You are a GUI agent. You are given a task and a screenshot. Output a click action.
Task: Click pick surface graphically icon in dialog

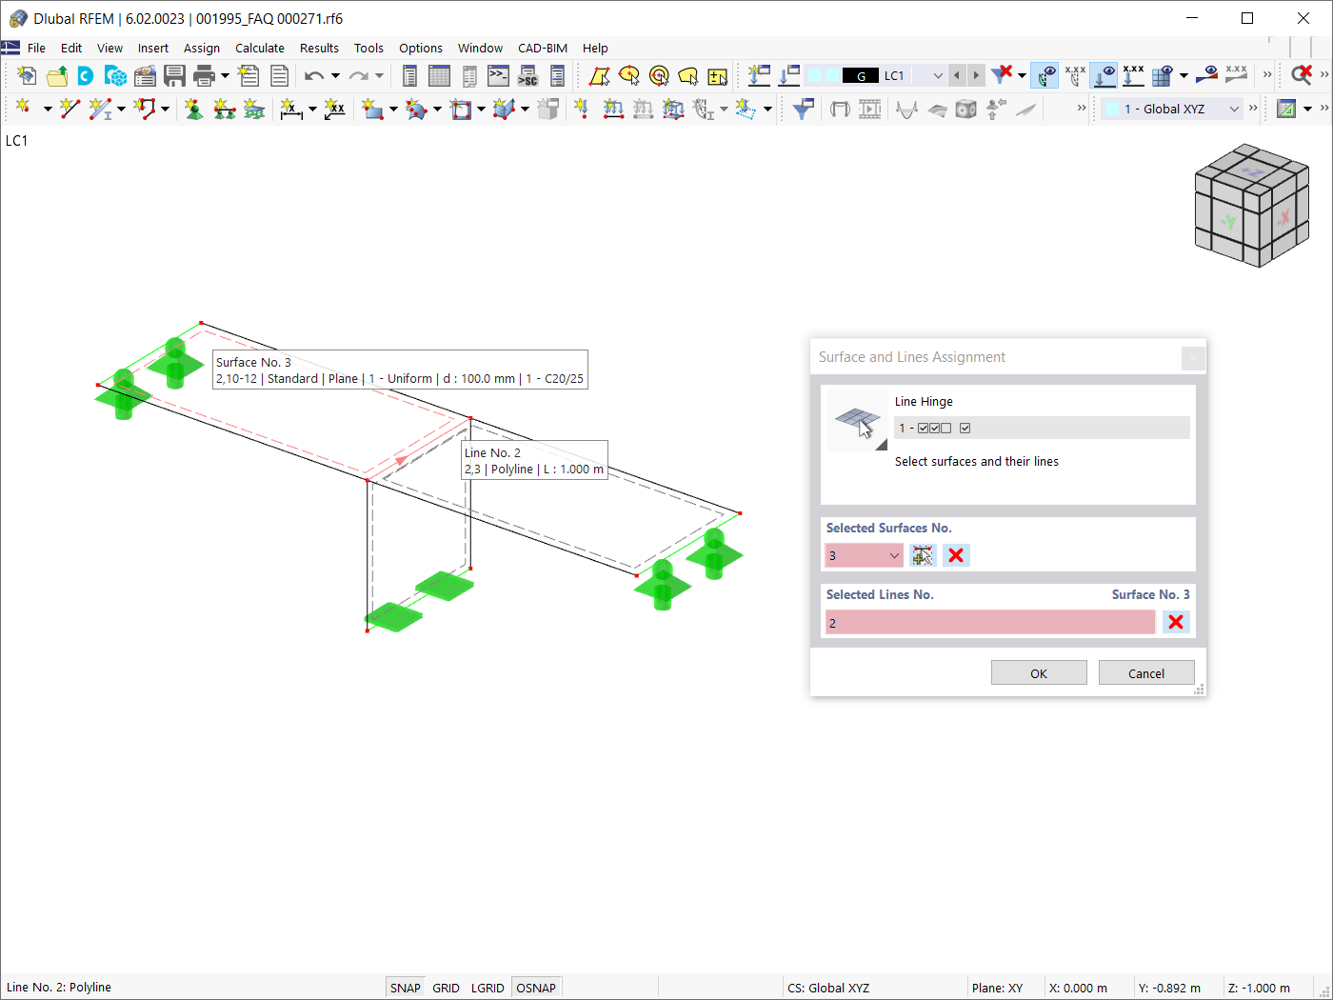click(x=923, y=555)
